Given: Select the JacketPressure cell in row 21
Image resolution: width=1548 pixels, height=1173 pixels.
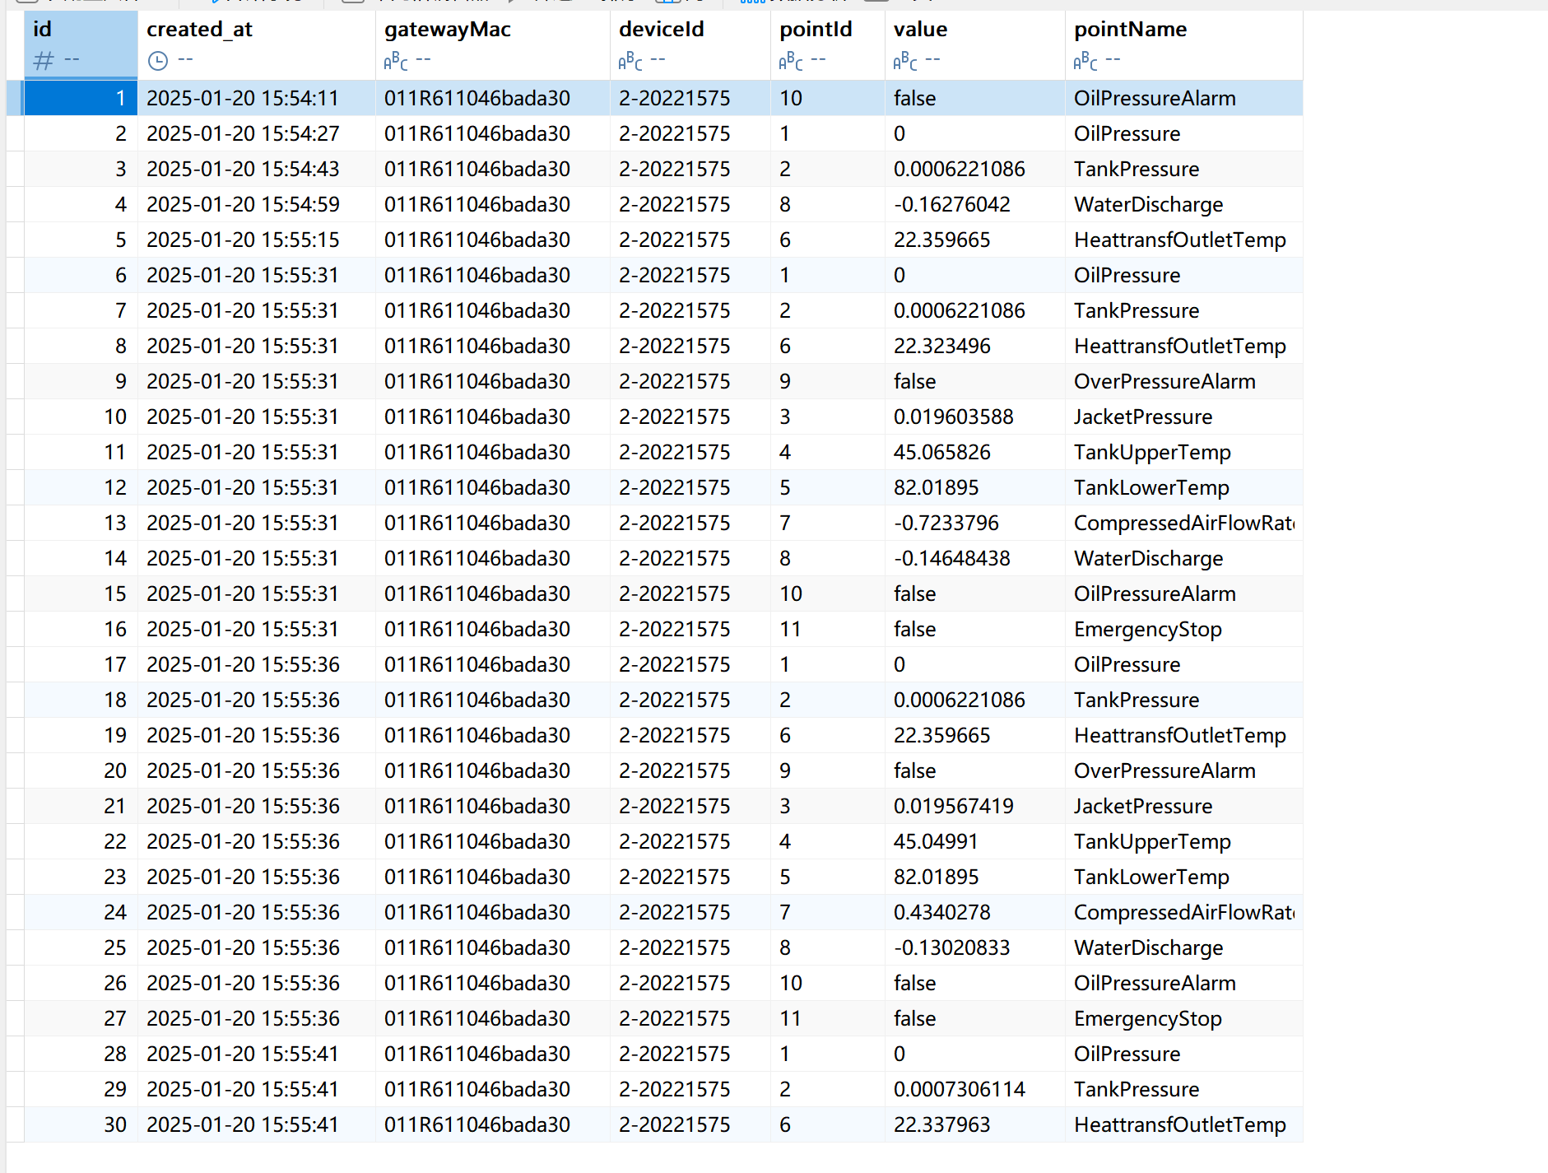Looking at the screenshot, I should (1142, 806).
